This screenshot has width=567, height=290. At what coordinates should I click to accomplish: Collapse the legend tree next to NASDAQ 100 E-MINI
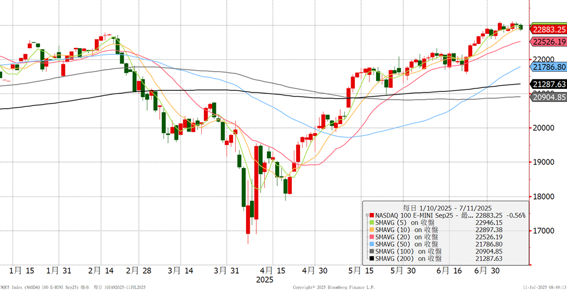point(366,215)
